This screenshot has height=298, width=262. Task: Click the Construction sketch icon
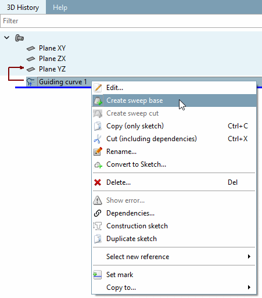(x=98, y=226)
